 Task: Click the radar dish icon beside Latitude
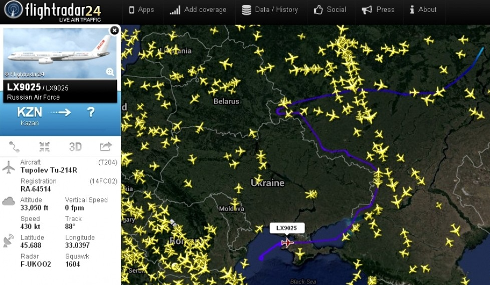coord(9,240)
